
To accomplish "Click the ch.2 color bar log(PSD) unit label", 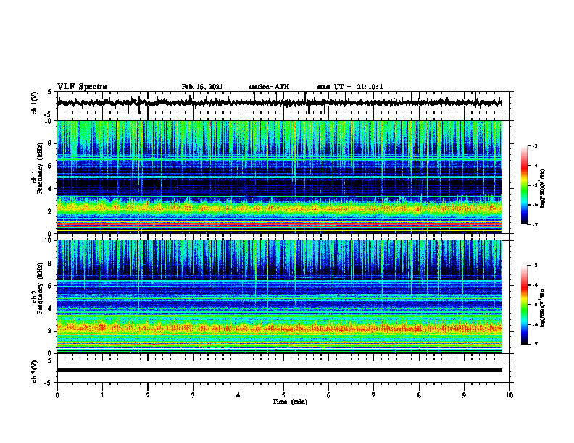I will click(543, 308).
